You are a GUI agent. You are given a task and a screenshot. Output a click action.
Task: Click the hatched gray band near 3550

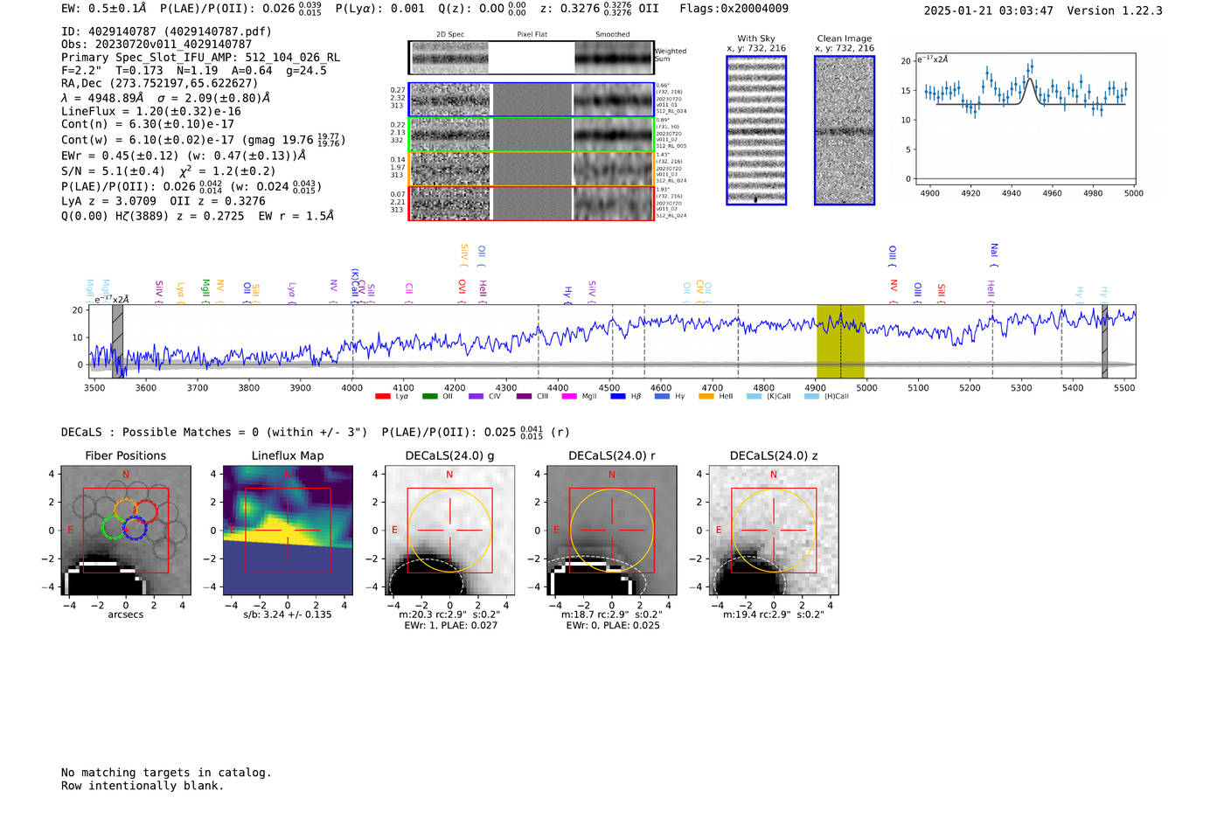117,341
